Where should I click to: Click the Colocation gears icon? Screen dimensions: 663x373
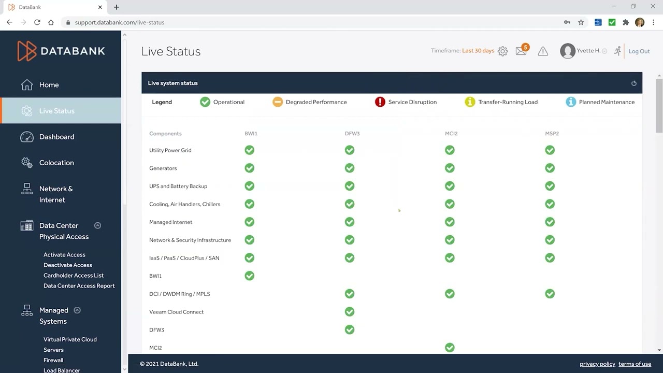27,163
